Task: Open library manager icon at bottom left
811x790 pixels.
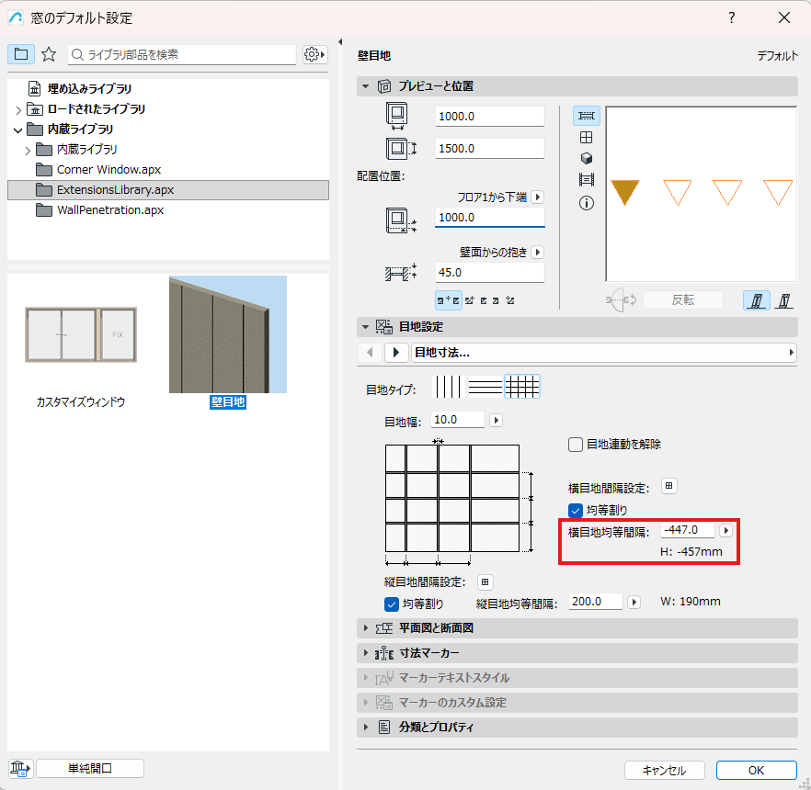Action: (x=20, y=769)
